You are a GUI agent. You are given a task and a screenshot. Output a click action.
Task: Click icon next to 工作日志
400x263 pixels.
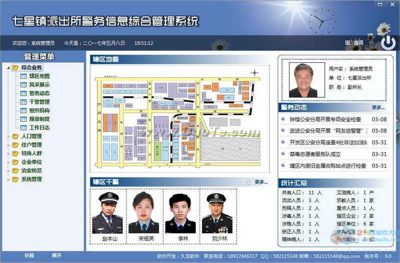pyautogui.click(x=23, y=128)
